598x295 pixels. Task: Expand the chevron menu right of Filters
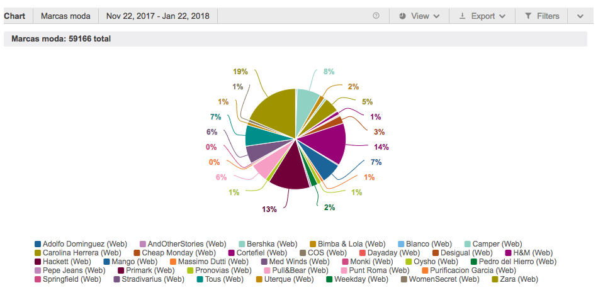pyautogui.click(x=580, y=16)
